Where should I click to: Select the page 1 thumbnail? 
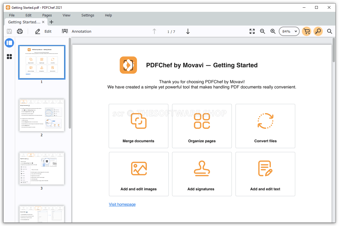coord(42,62)
